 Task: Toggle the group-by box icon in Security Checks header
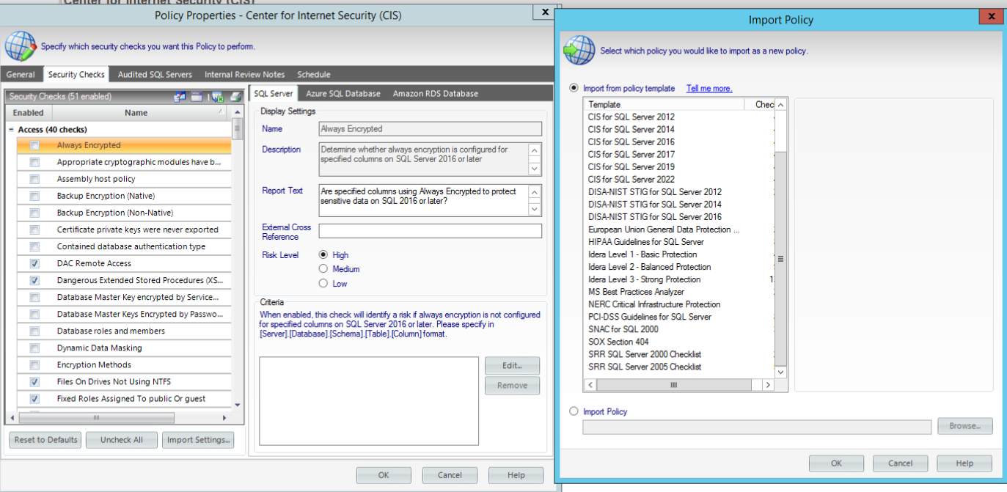[x=197, y=96]
